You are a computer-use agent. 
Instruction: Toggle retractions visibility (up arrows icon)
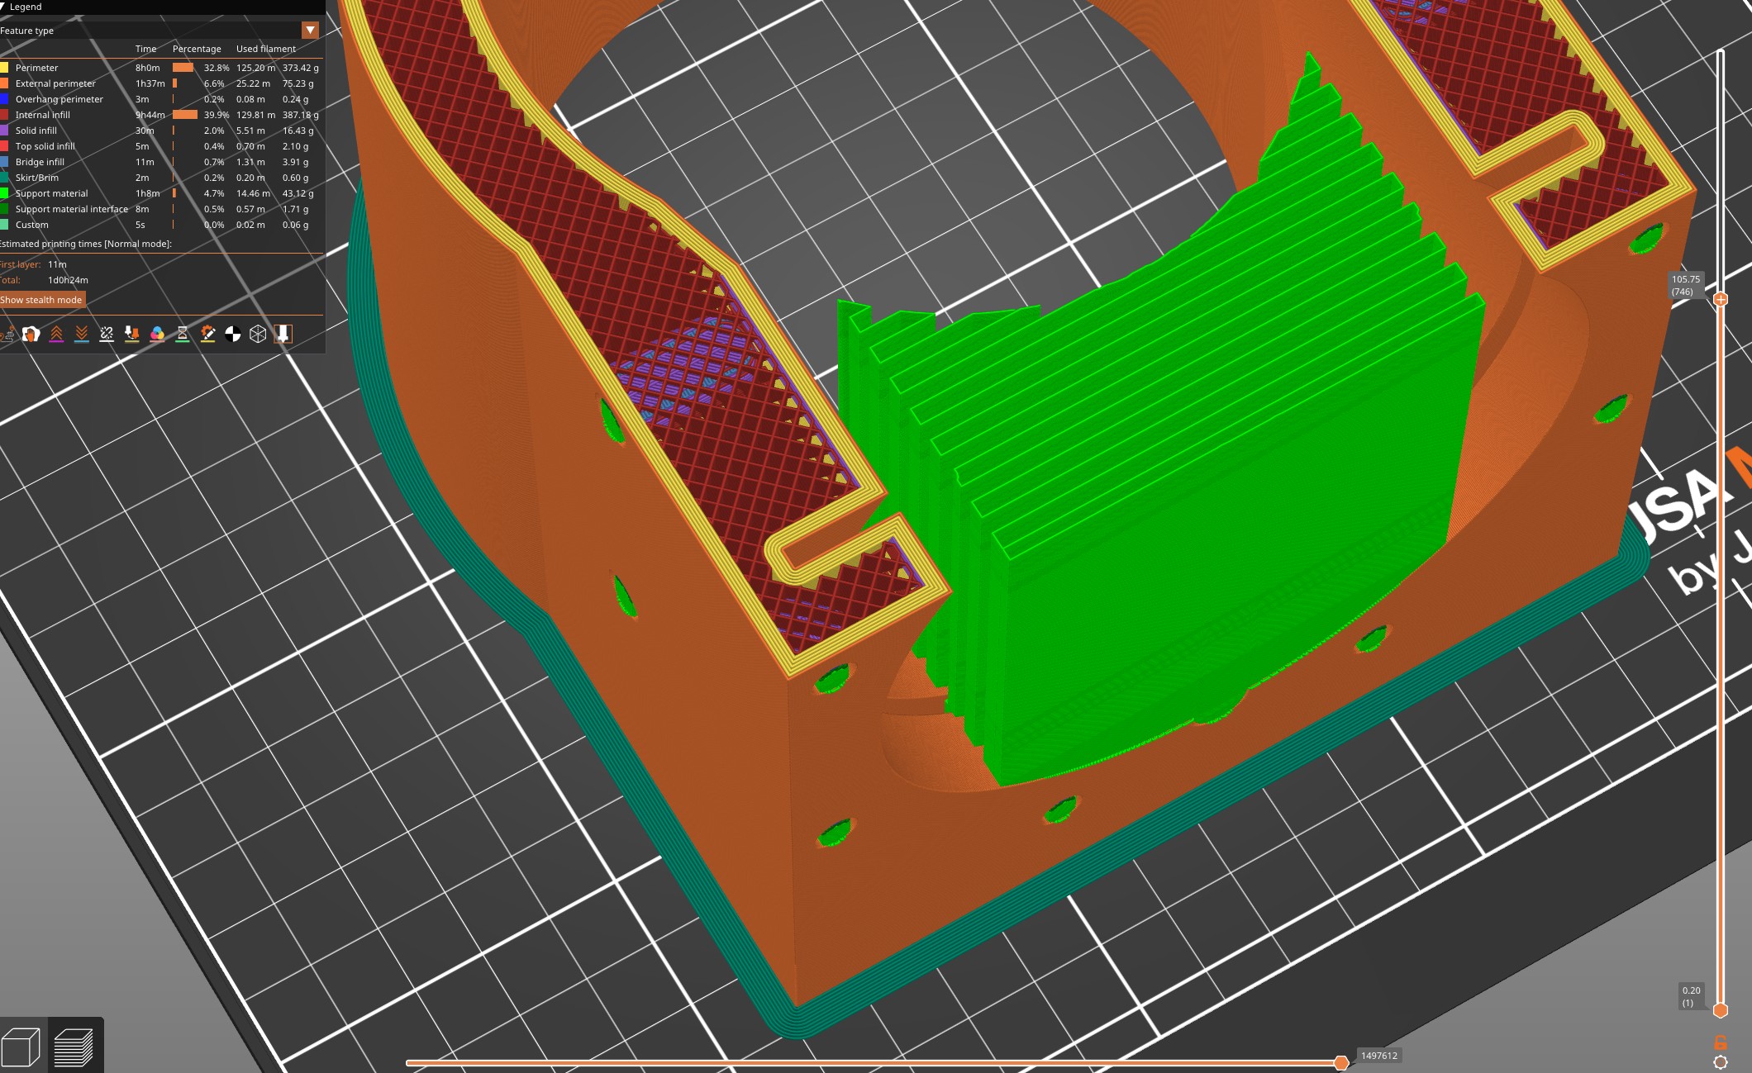pyautogui.click(x=56, y=334)
